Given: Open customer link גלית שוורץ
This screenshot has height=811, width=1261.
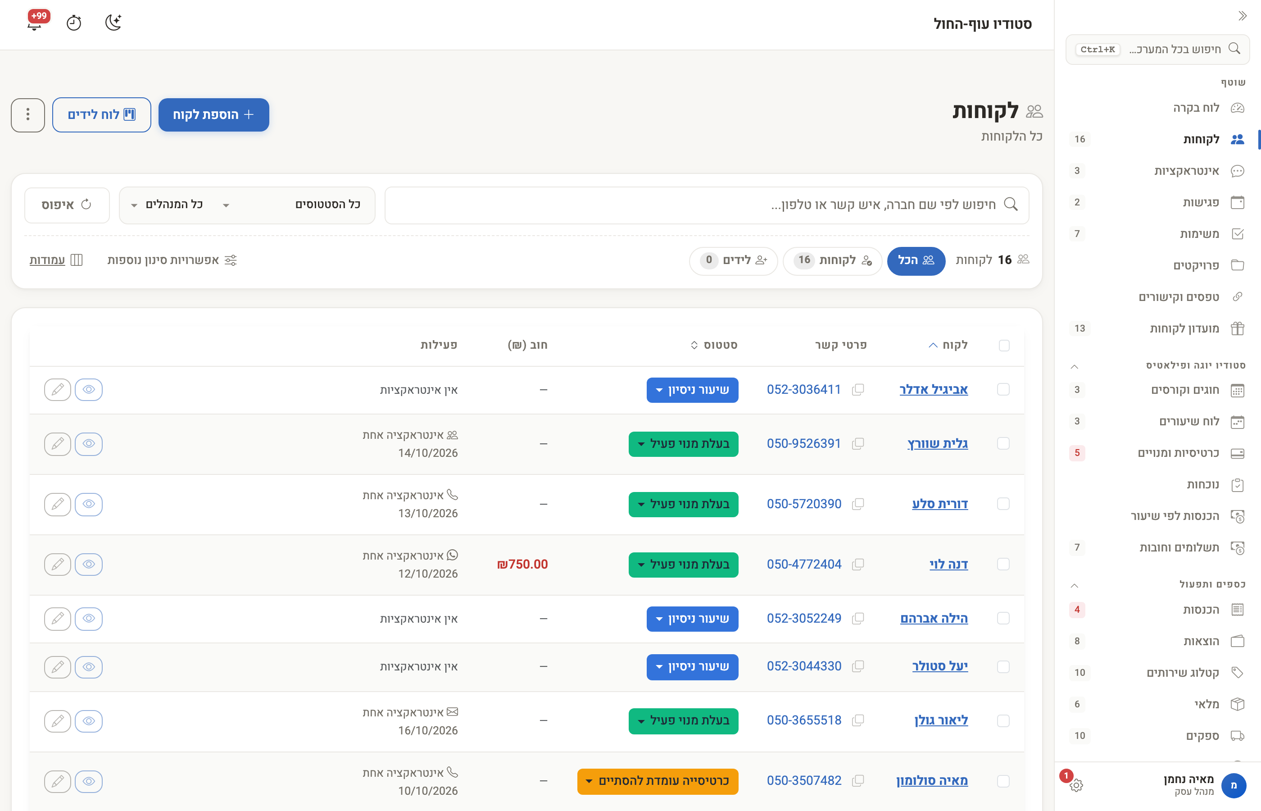Looking at the screenshot, I should pyautogui.click(x=937, y=444).
